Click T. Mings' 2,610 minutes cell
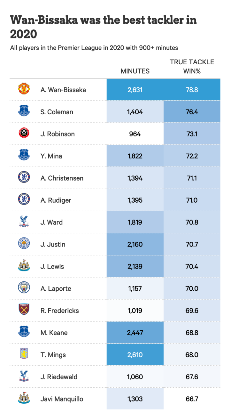 click(135, 355)
